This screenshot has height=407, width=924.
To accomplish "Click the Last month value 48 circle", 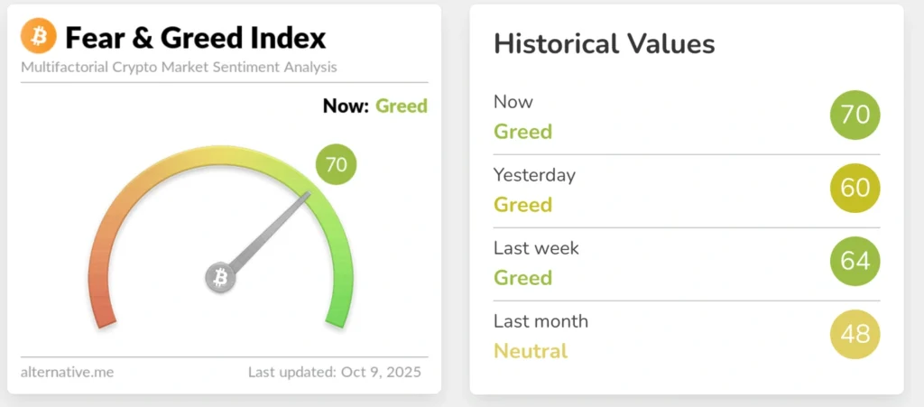I will click(855, 334).
